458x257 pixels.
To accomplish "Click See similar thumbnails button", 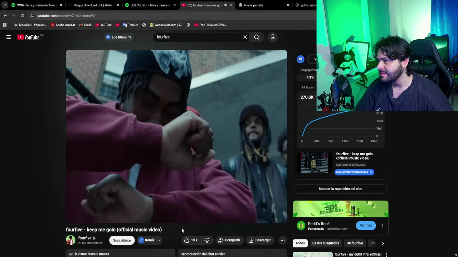I will point(354,172).
